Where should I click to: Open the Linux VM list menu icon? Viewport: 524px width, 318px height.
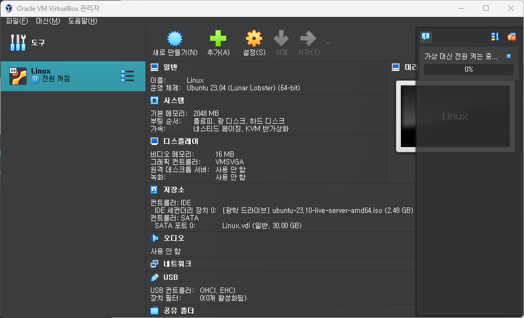click(127, 76)
